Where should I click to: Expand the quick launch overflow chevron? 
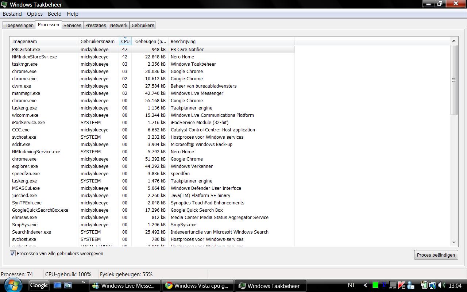(x=83, y=282)
